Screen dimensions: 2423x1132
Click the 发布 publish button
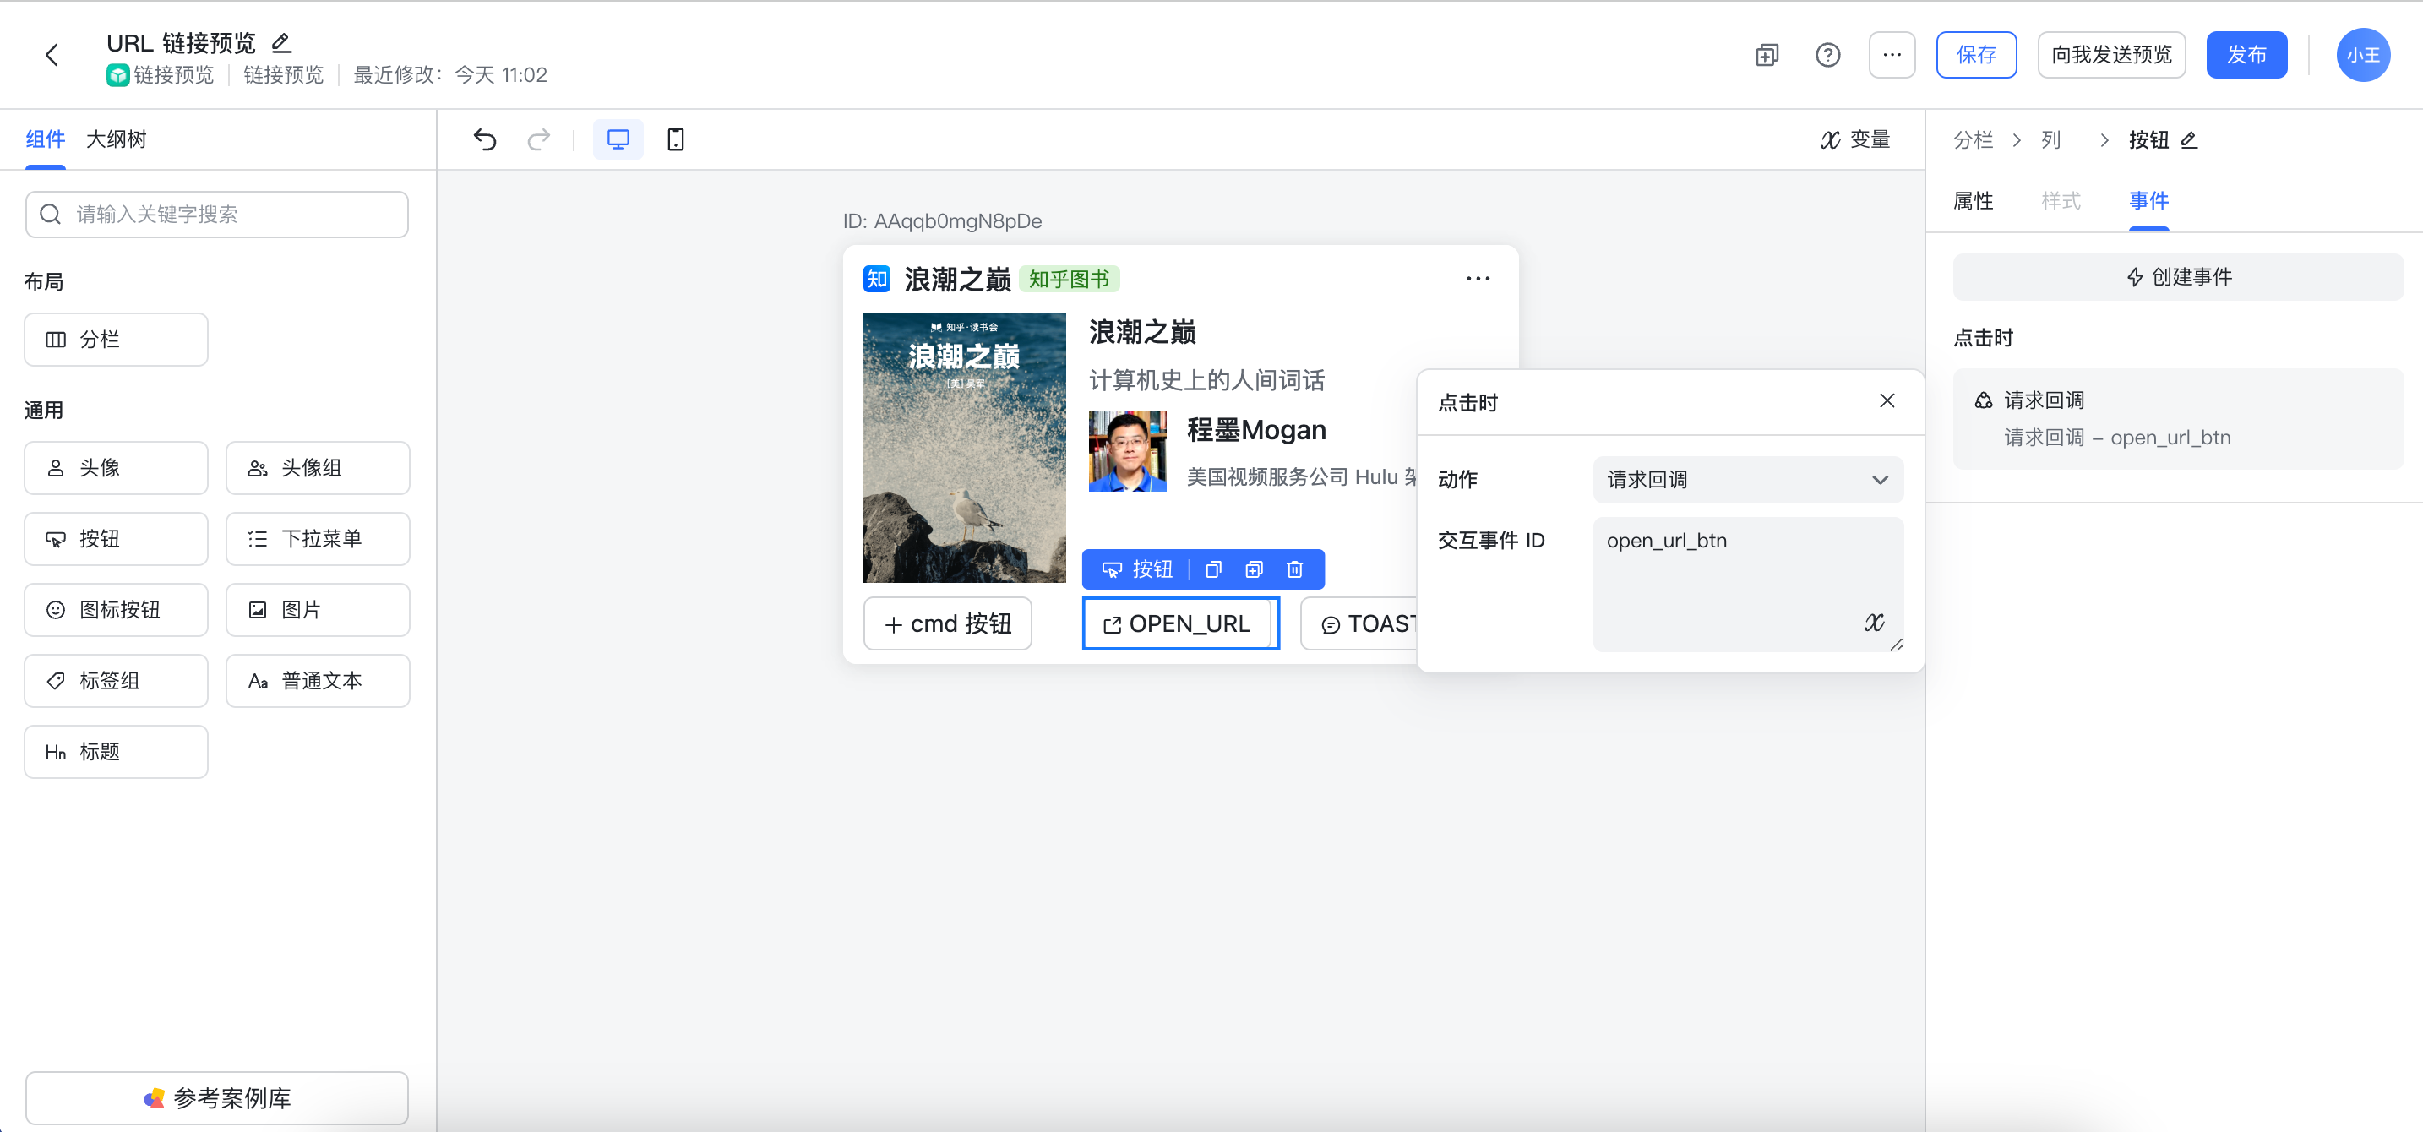pos(2246,55)
